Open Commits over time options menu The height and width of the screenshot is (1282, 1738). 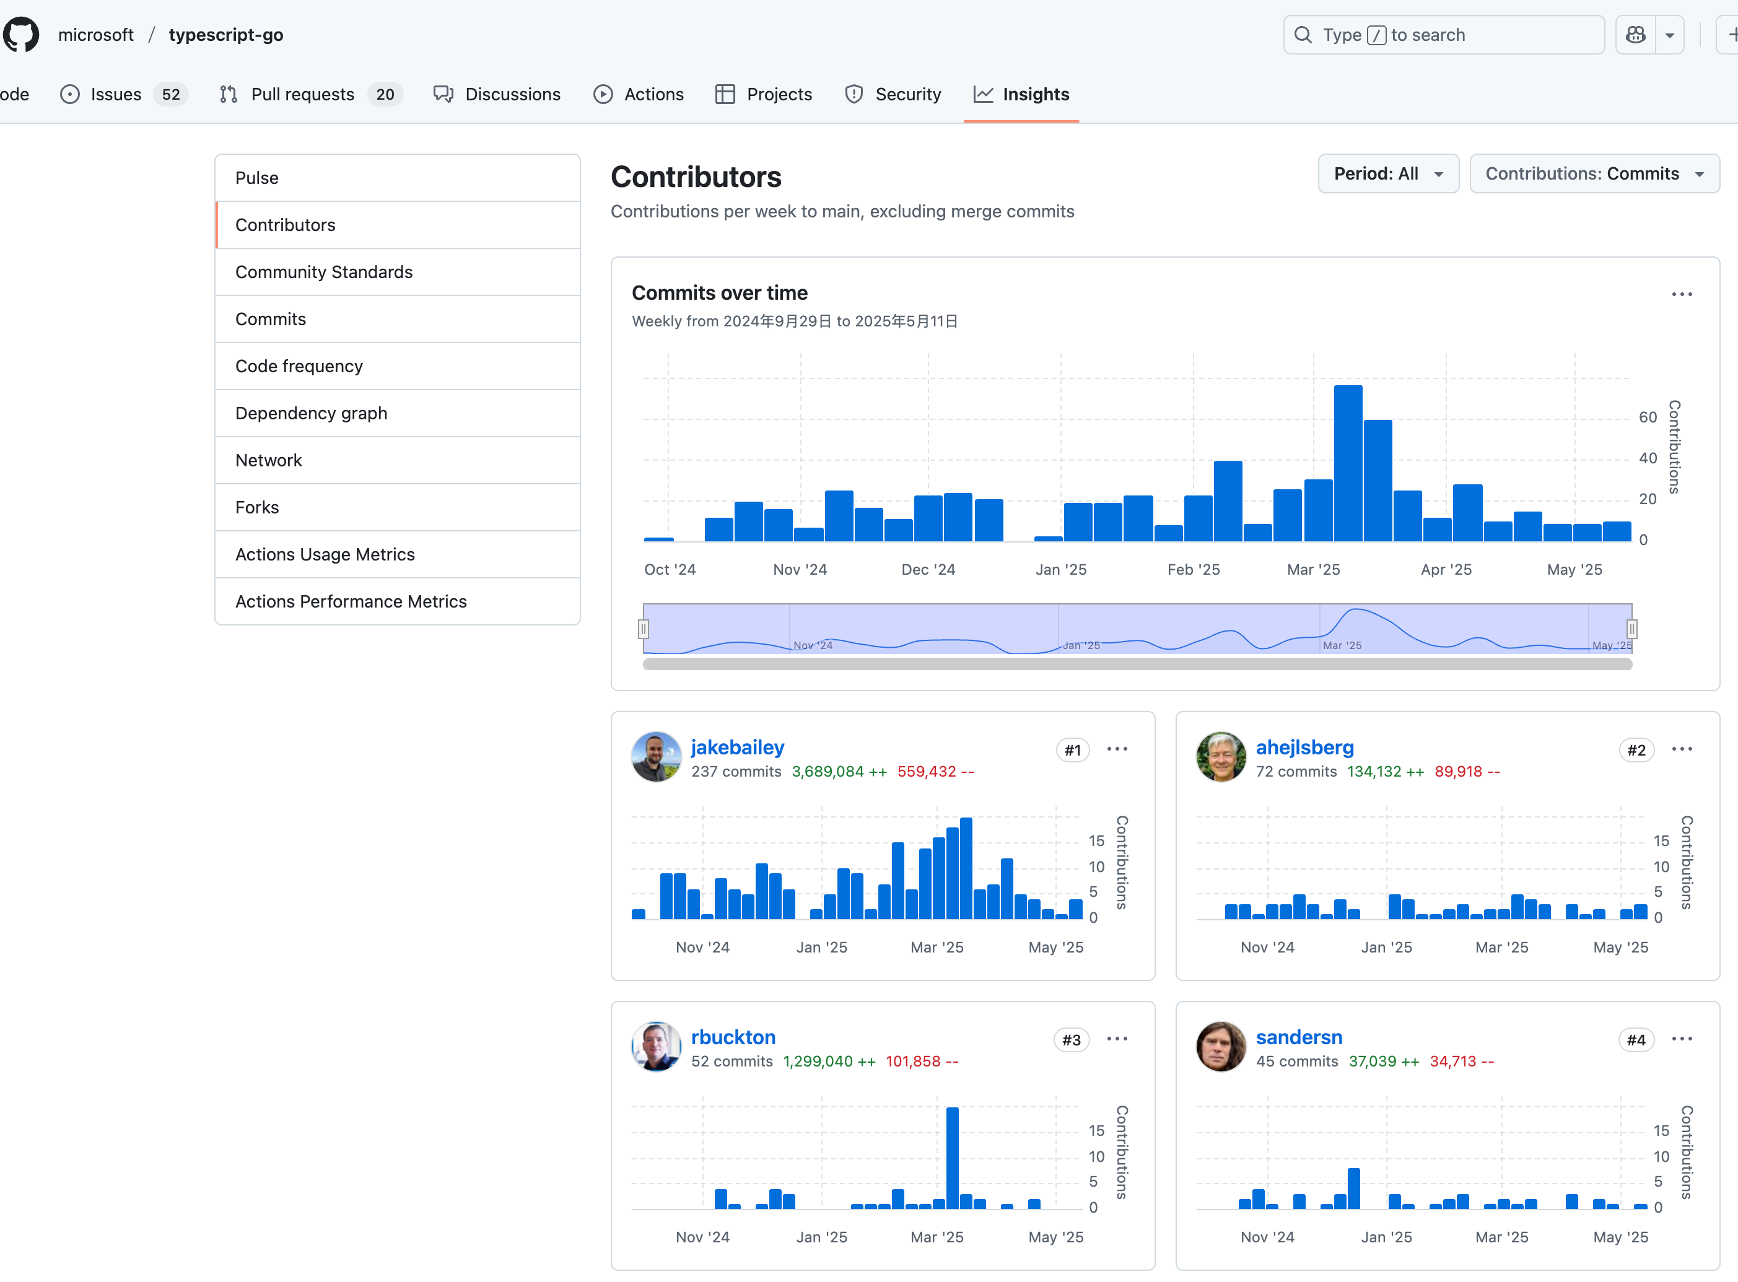[x=1682, y=294]
